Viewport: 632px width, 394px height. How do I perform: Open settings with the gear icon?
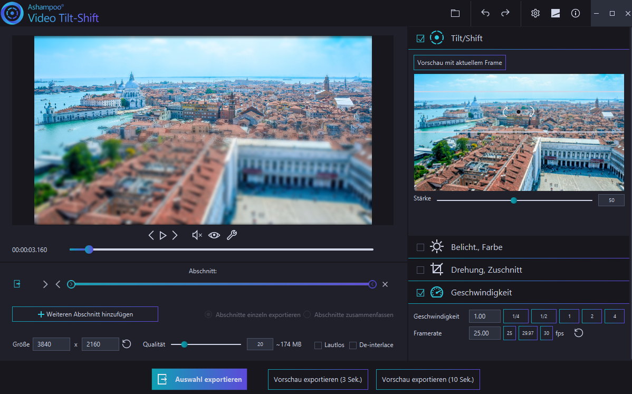click(x=535, y=13)
